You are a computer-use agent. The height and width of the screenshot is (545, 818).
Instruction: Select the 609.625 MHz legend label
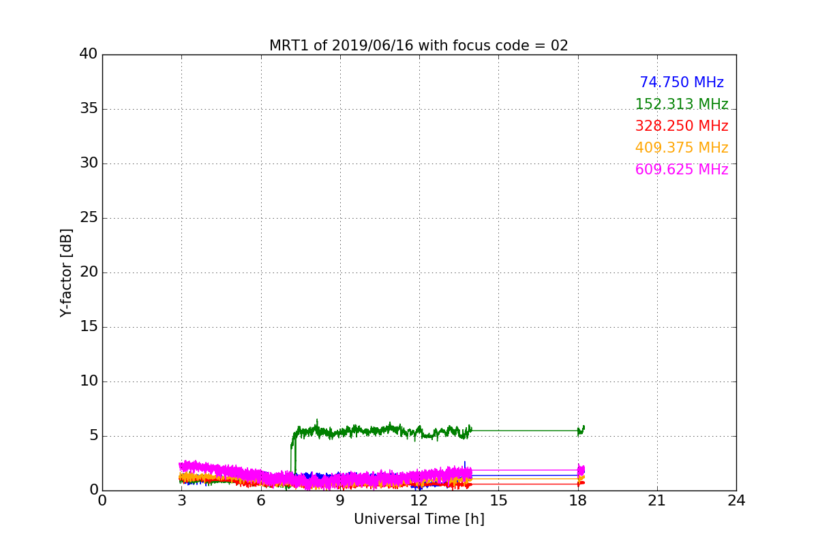pyautogui.click(x=682, y=170)
